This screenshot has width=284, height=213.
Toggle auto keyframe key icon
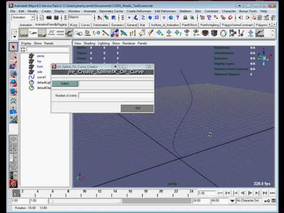[267, 201]
